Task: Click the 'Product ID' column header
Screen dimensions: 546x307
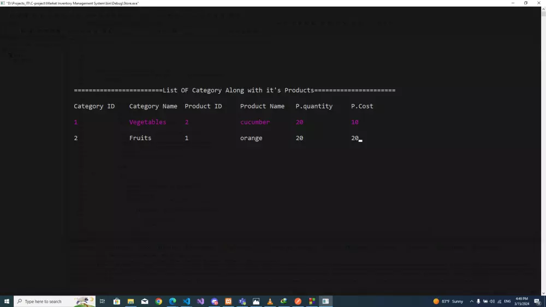Action: [x=203, y=106]
